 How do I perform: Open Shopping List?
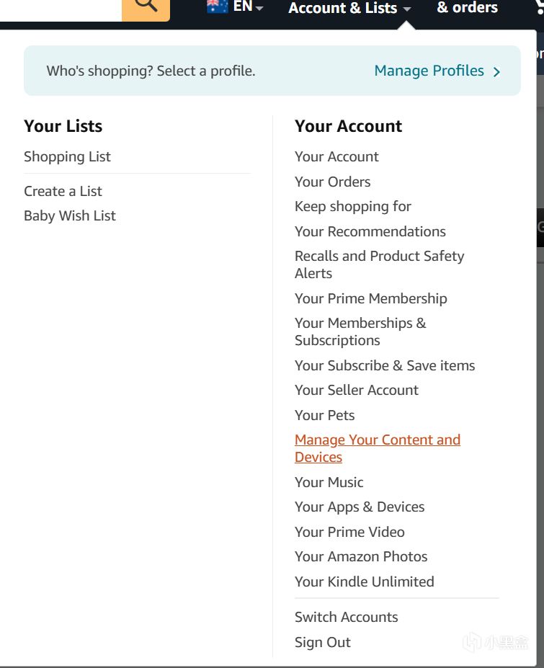[67, 156]
